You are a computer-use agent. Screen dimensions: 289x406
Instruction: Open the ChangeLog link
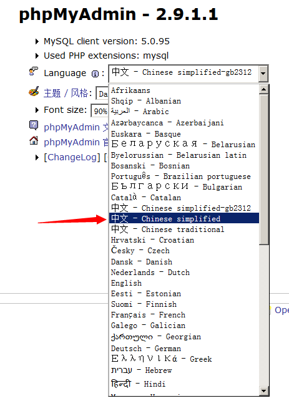coord(72,157)
